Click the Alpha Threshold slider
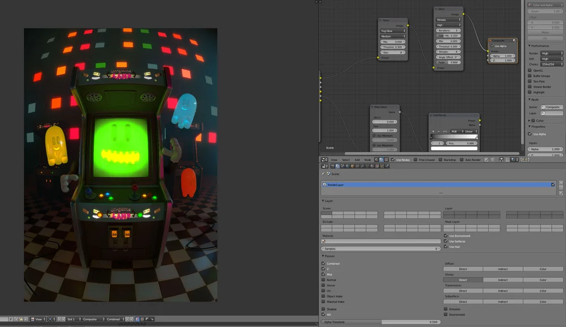The width and height of the screenshot is (566, 327). [381, 321]
